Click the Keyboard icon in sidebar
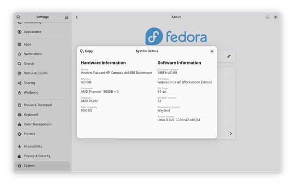Viewport: 294px width, 187px height. (x=20, y=115)
